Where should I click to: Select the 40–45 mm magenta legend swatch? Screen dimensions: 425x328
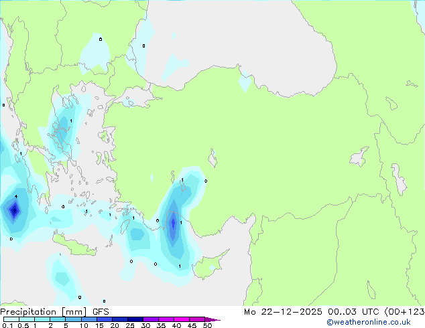182,319
